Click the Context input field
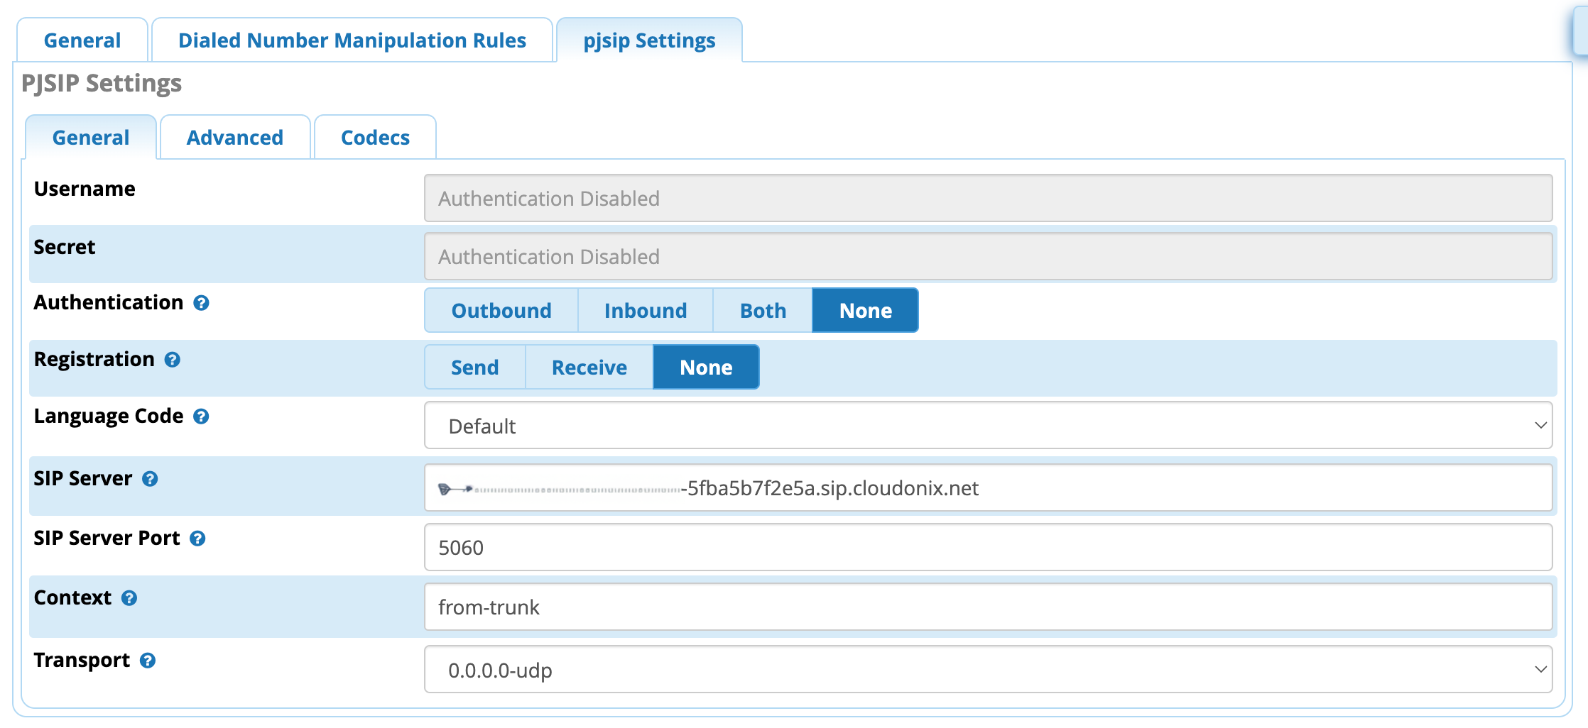1588x728 pixels. tap(987, 607)
